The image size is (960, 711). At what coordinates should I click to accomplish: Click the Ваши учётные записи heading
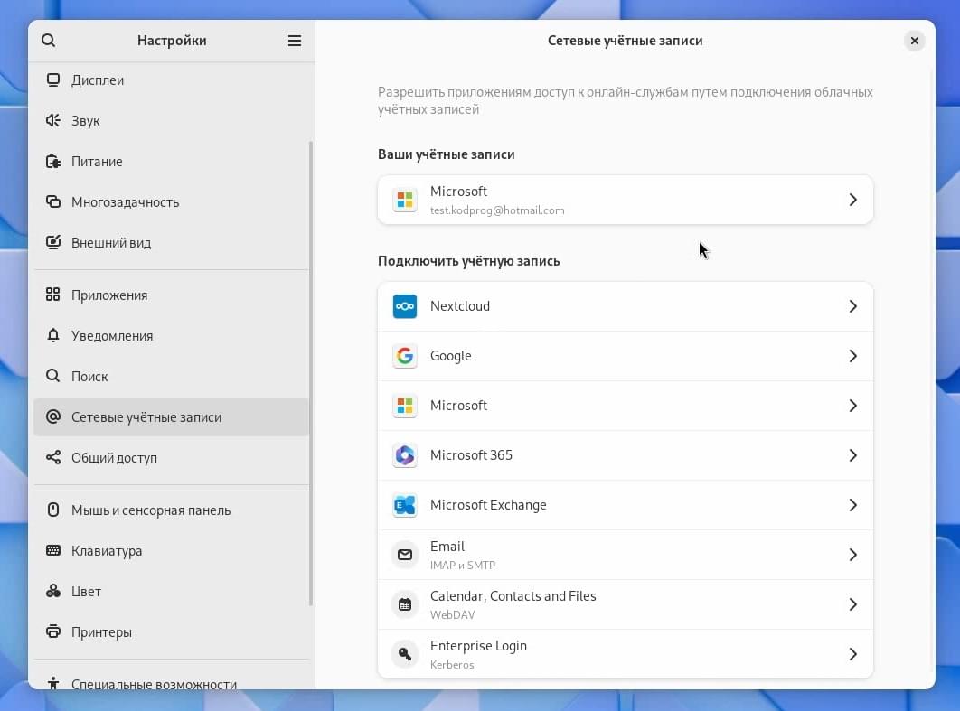click(446, 154)
